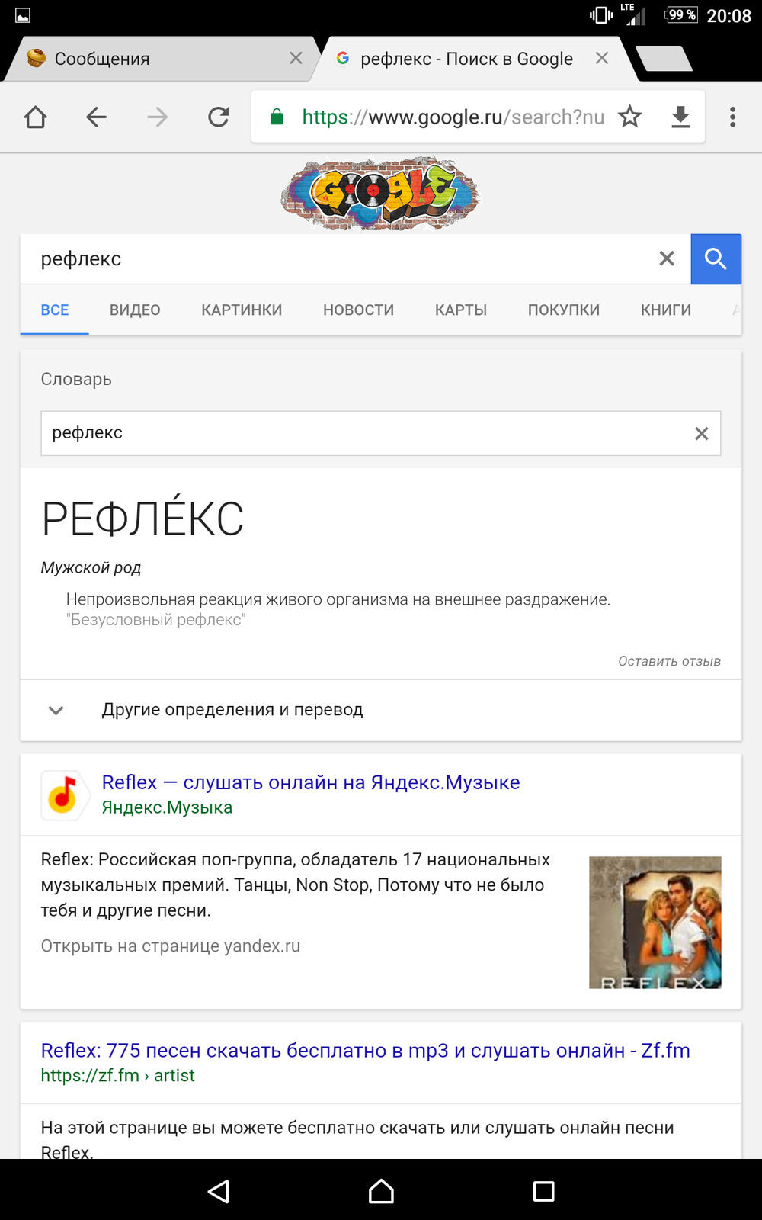
Task: Click Оставить отзыв feedback link
Action: [669, 661]
